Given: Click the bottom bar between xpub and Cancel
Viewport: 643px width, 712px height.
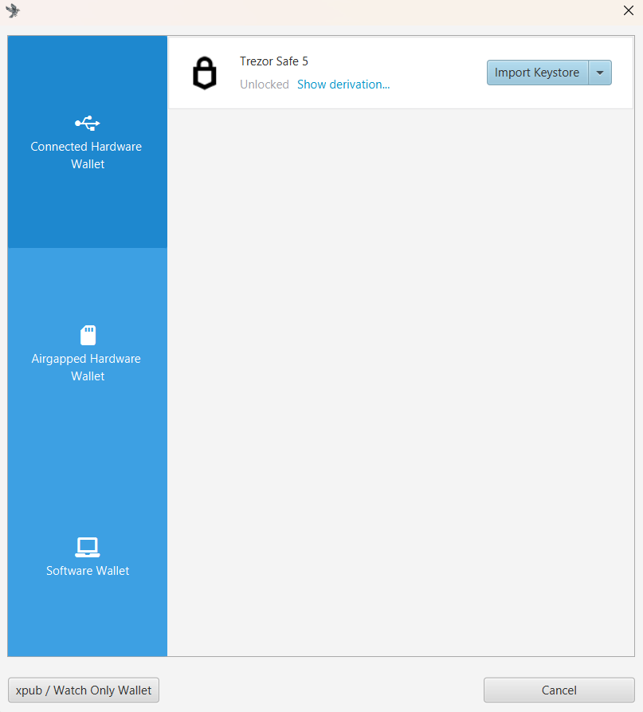Looking at the screenshot, I should (319, 690).
